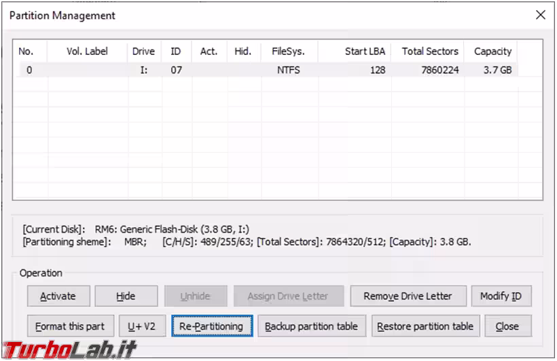Click Format this part button

[x=70, y=326]
